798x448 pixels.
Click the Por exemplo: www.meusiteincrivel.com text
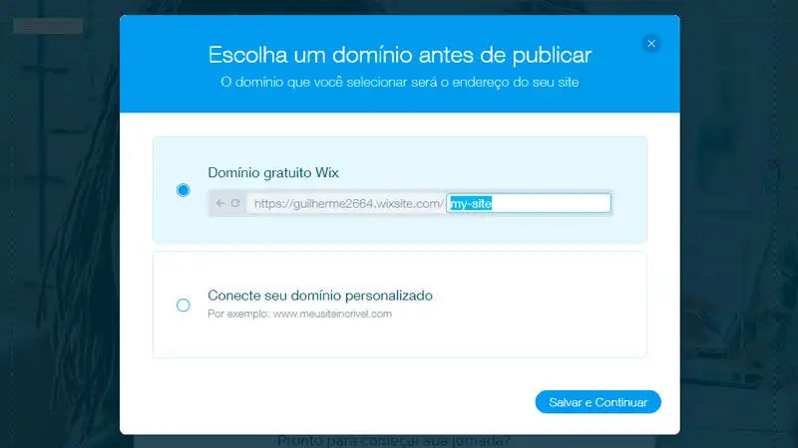point(300,314)
